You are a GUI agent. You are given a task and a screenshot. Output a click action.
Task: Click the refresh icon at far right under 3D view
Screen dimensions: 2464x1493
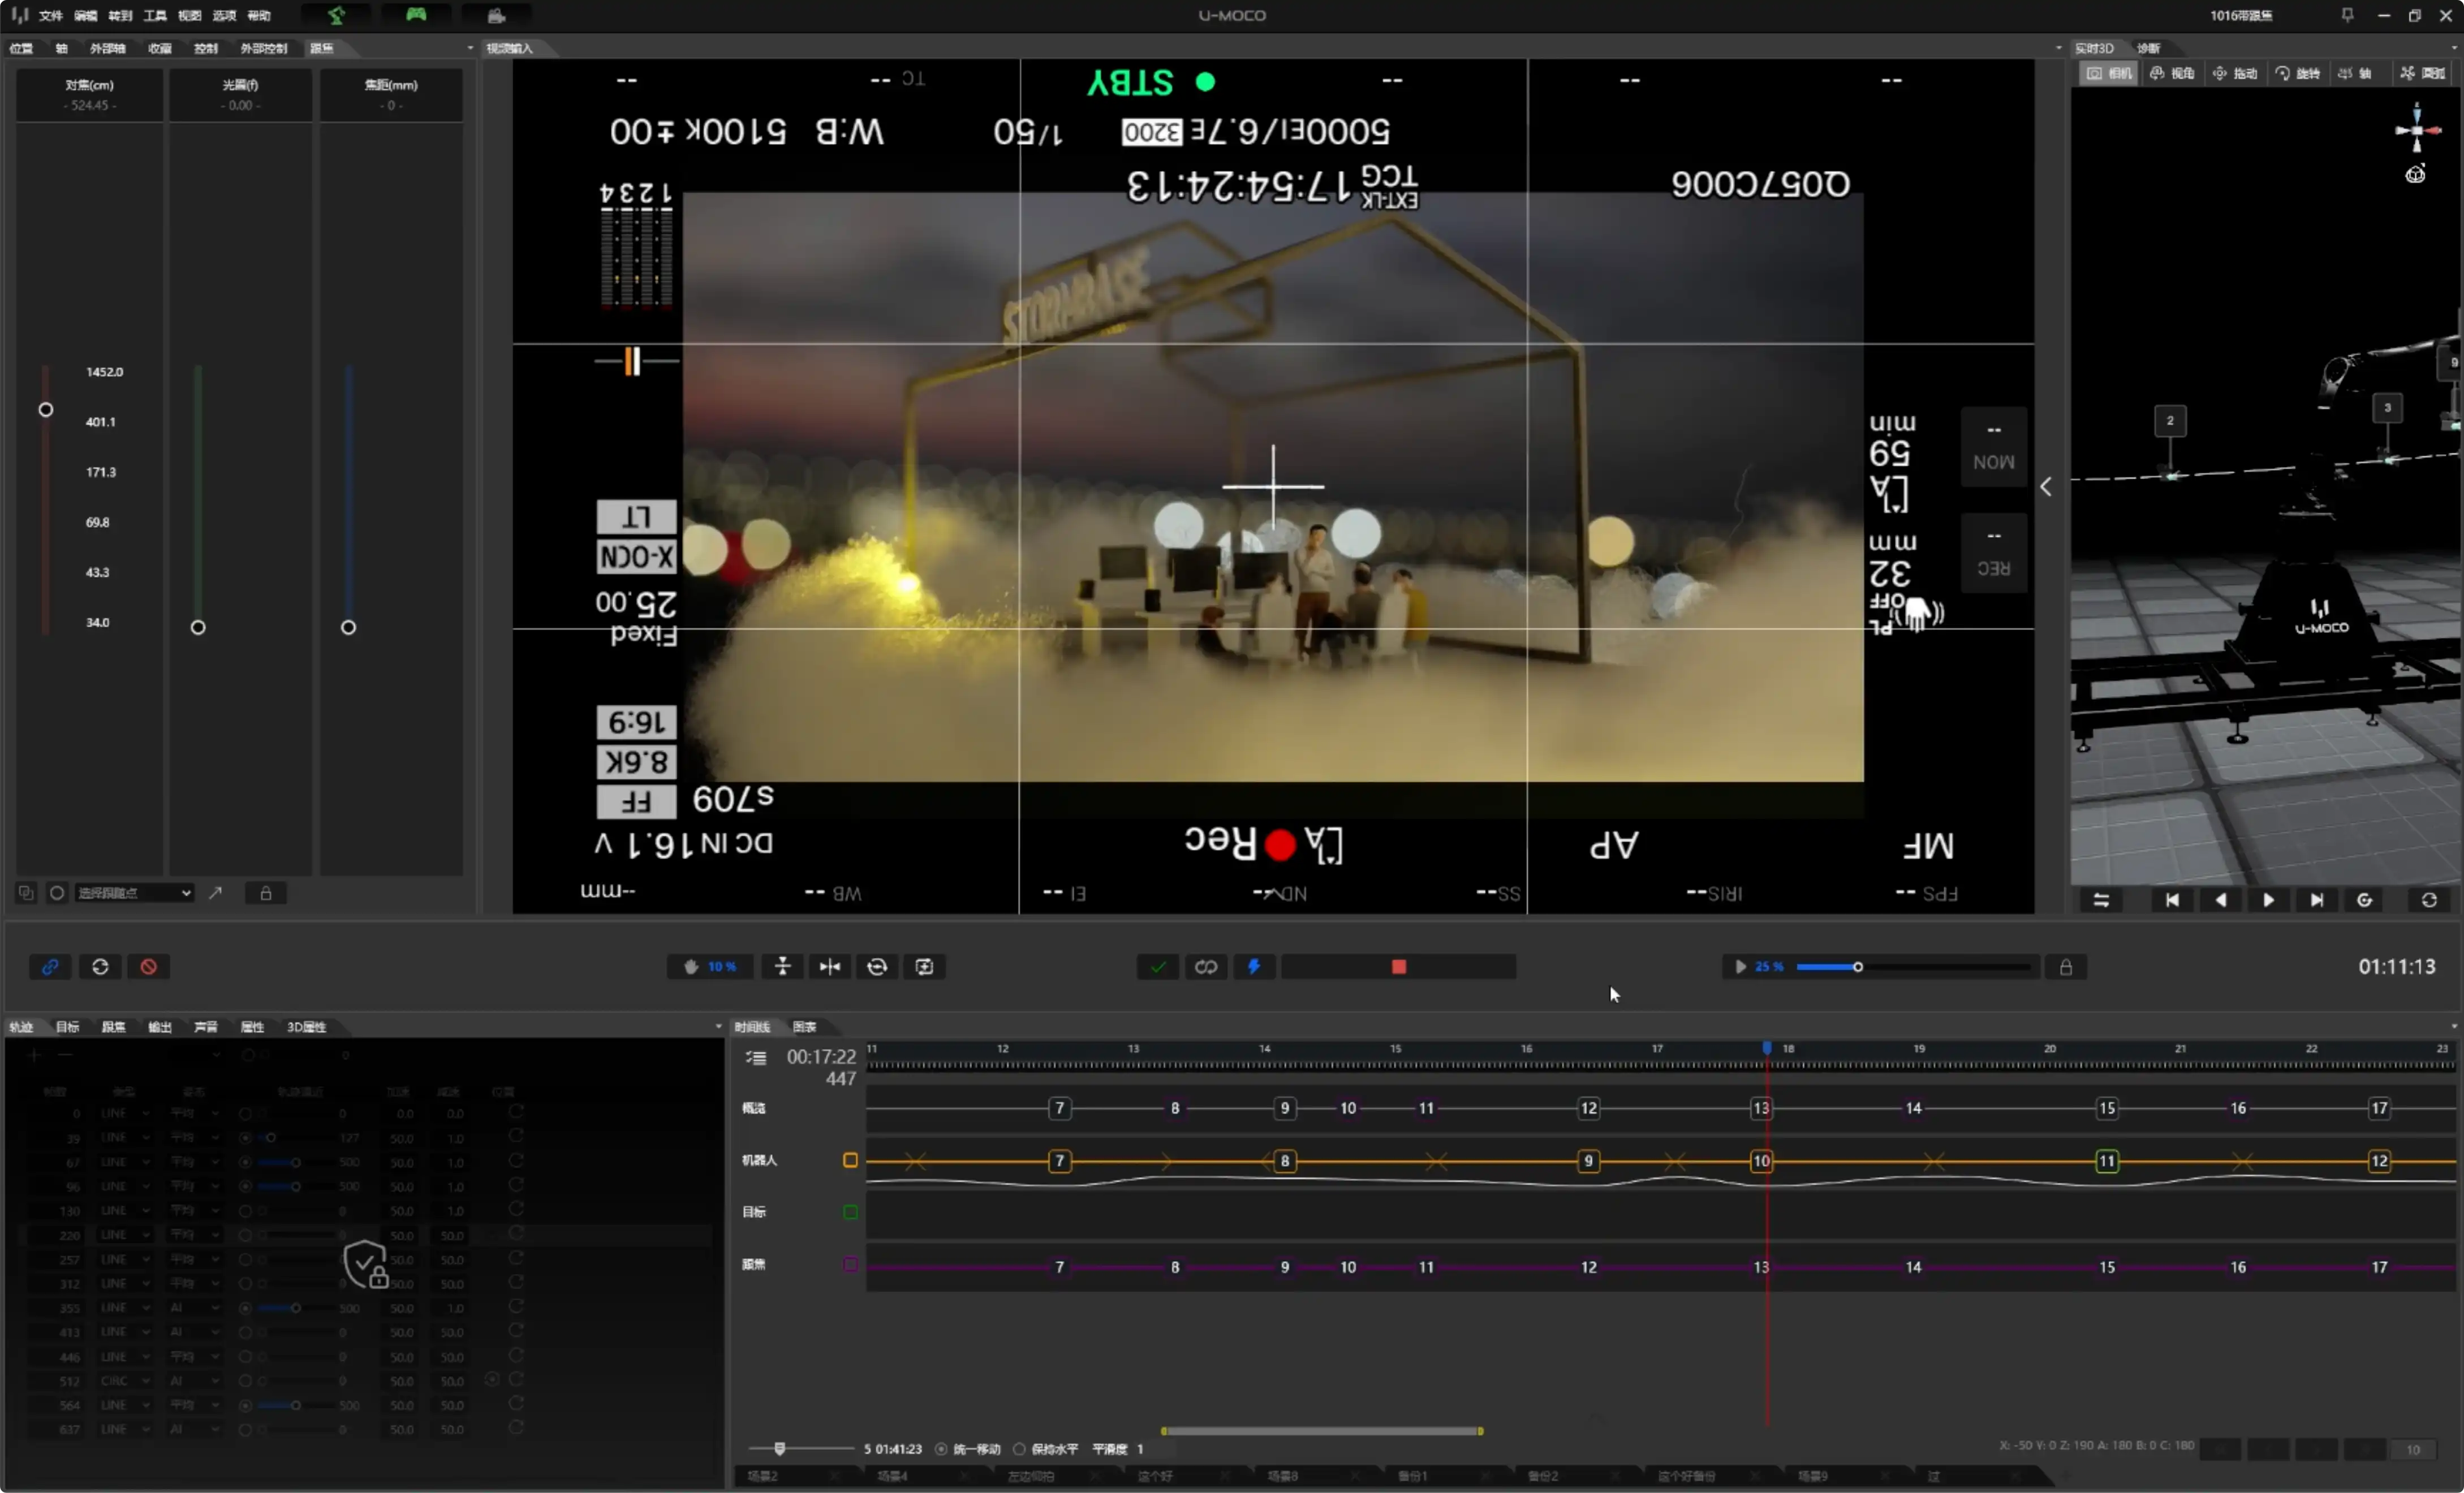tap(2429, 900)
